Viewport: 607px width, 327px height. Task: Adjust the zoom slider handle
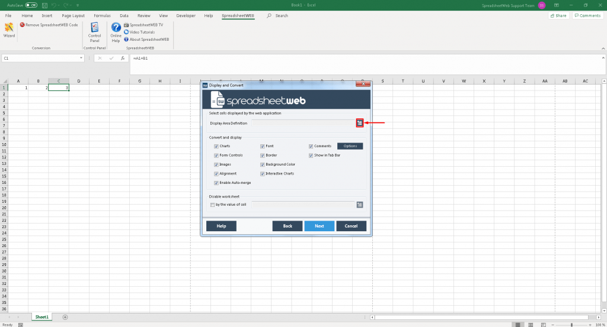pyautogui.click(x=571, y=325)
